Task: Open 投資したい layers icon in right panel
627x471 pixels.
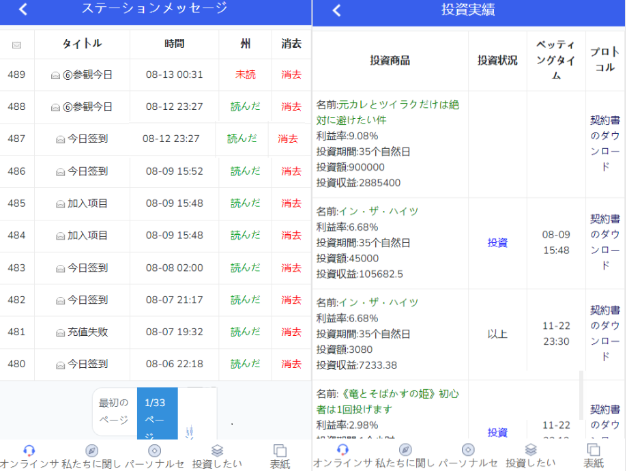Action: click(x=531, y=450)
